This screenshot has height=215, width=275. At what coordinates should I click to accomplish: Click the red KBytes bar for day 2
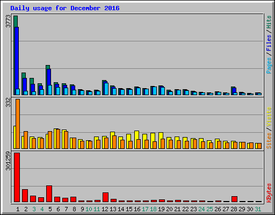click(x=25, y=196)
